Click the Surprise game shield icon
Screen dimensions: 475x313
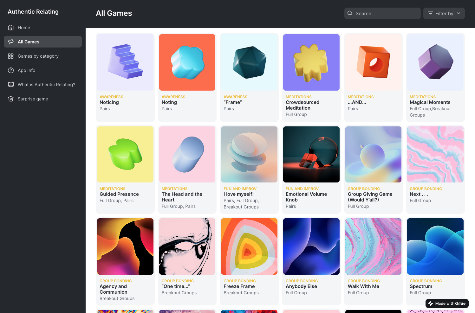click(11, 99)
